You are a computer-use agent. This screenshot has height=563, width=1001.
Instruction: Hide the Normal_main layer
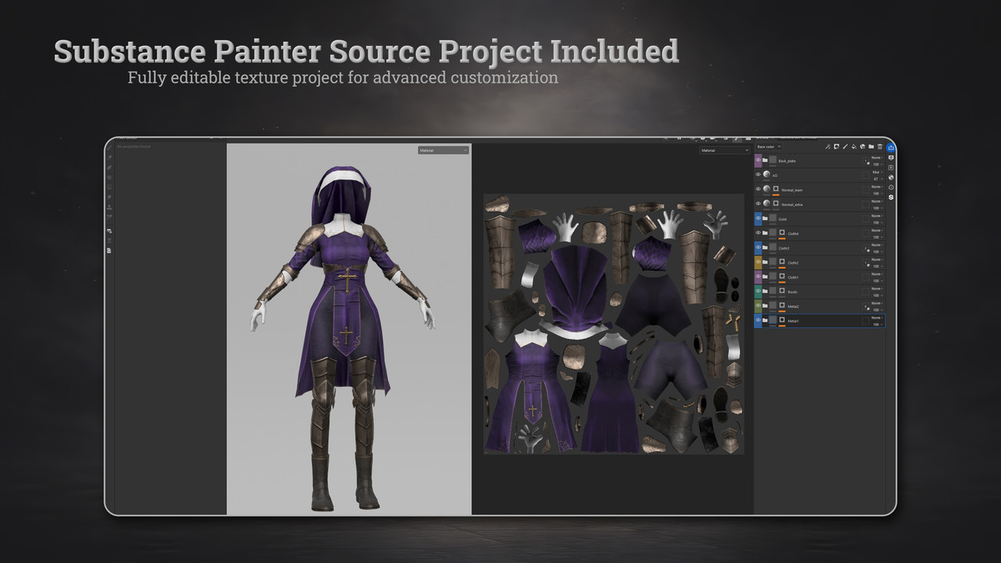tap(758, 189)
